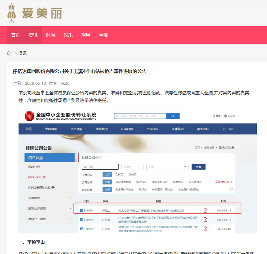Image resolution: width=267 pixels, height=254 pixels.
Task: Click the 全国中小企业股份转让系统 title in the screenshot
Action: 66,115
